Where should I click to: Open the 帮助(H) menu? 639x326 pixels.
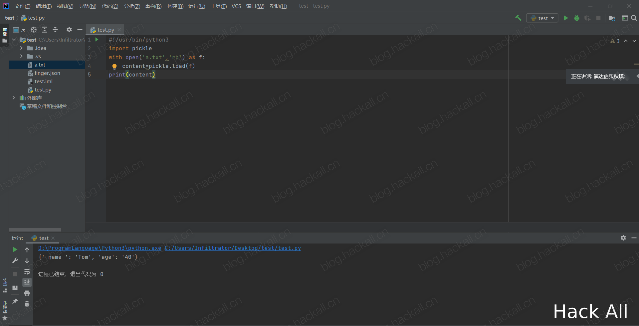pyautogui.click(x=278, y=6)
